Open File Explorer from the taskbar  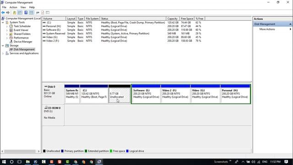point(27,162)
